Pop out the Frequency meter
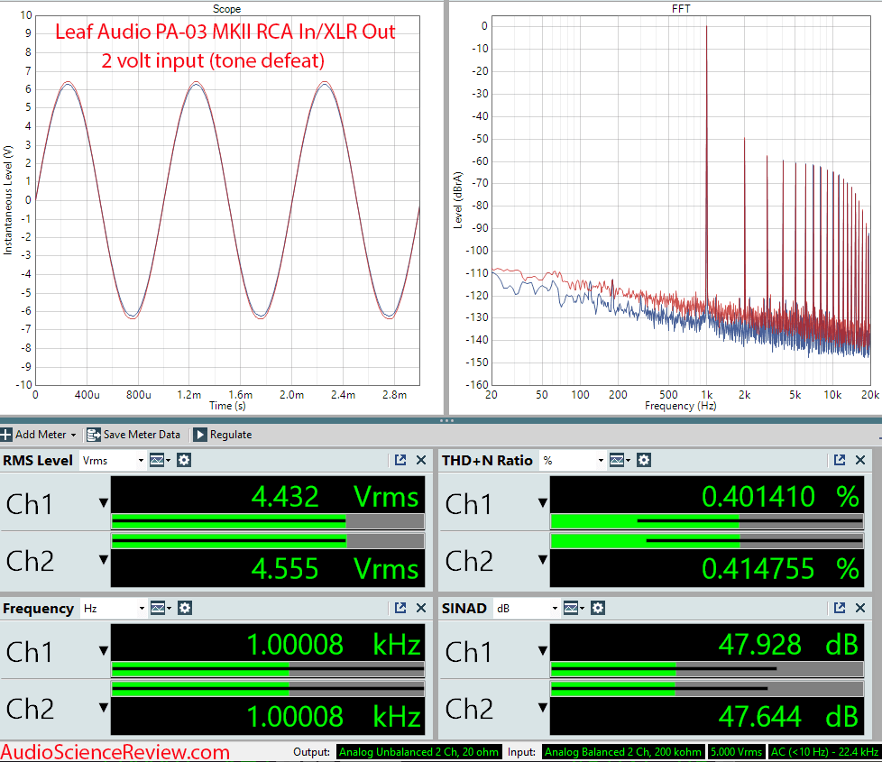 [400, 608]
